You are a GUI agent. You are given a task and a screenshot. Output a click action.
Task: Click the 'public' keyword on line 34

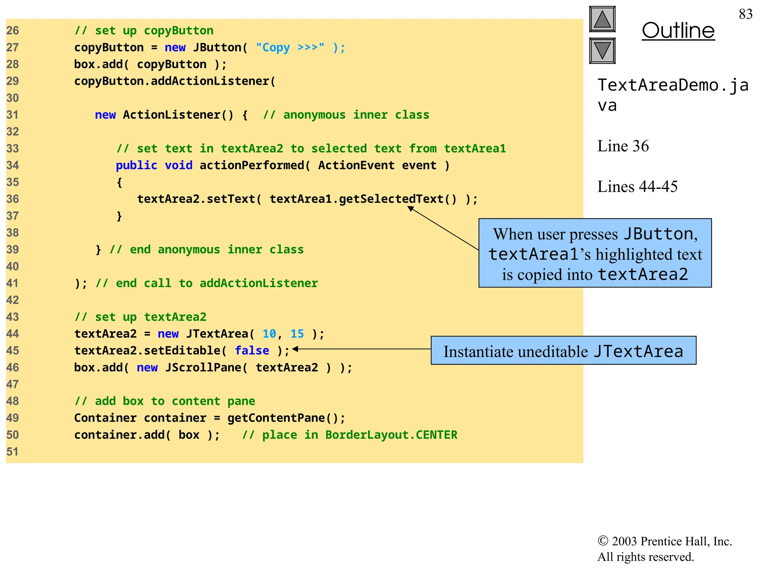(x=136, y=165)
